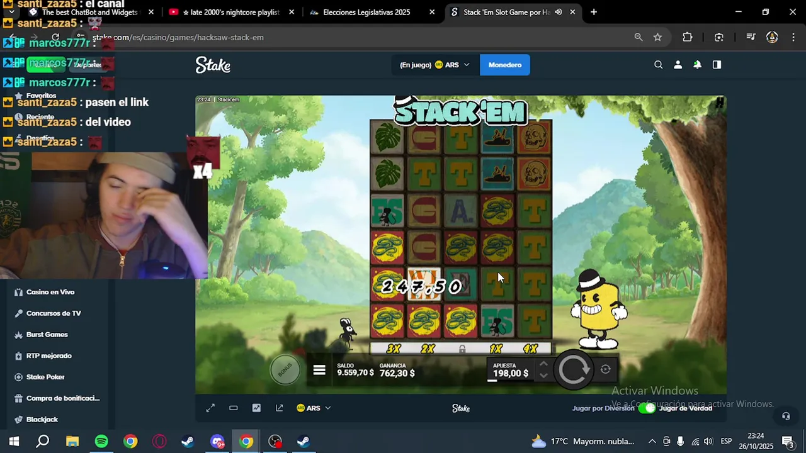This screenshot has width=806, height=453.
Task: Open autoplay settings next to spin
Action: (605, 370)
